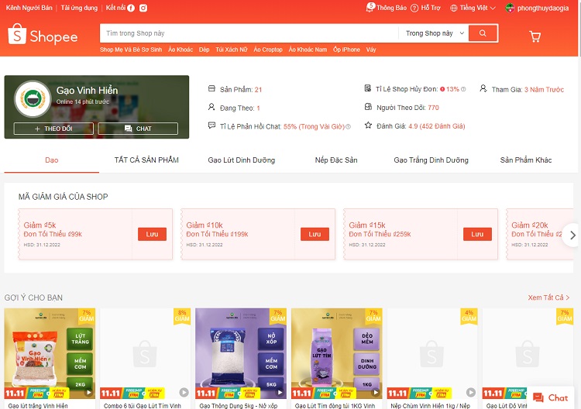Open the Tiếng Việt language dropdown
Image resolution: width=581 pixels, height=409 pixels.
point(473,9)
